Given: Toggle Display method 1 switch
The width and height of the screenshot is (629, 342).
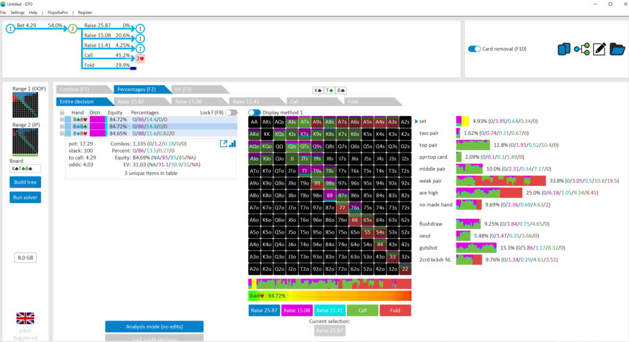Looking at the screenshot, I should [x=254, y=113].
